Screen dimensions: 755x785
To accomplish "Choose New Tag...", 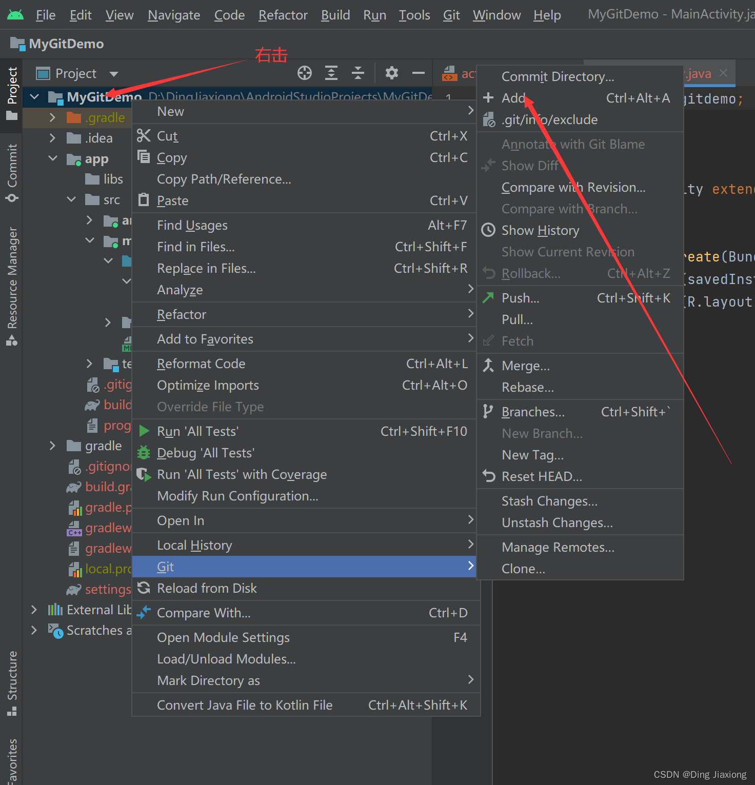I will (580, 455).
